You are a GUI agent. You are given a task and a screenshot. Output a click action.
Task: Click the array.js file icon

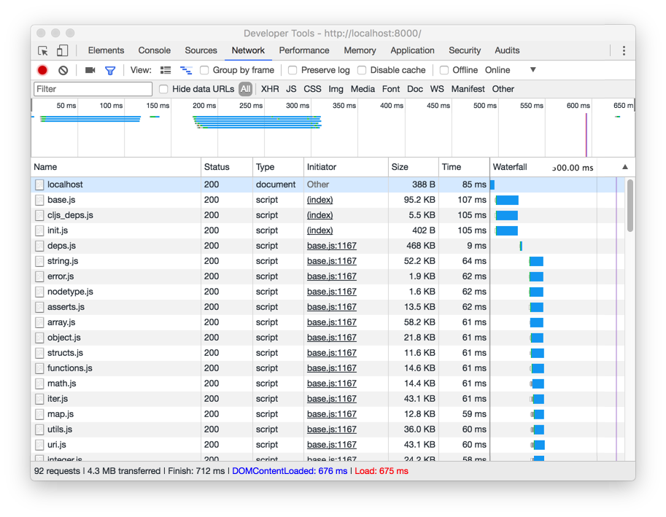(39, 322)
